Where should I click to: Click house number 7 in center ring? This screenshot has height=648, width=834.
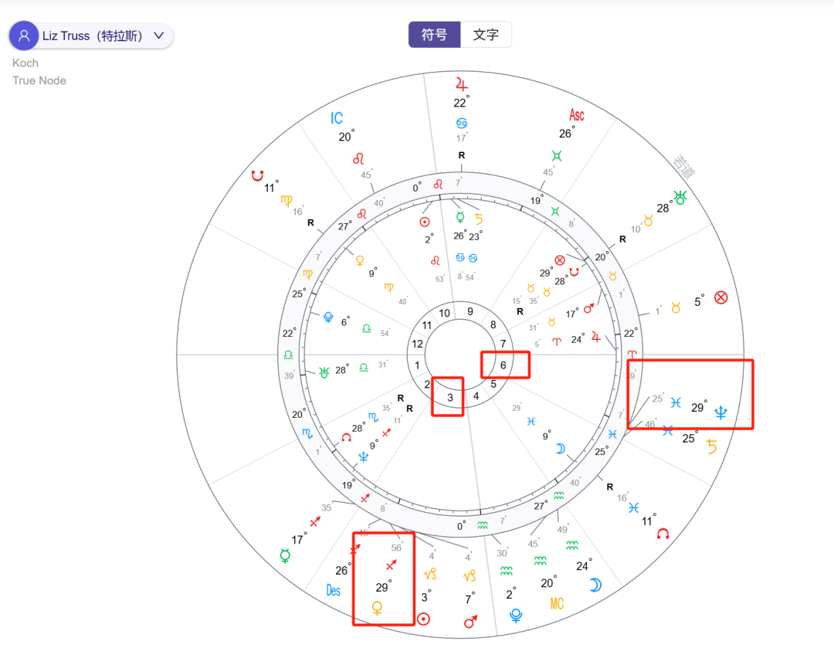[503, 344]
